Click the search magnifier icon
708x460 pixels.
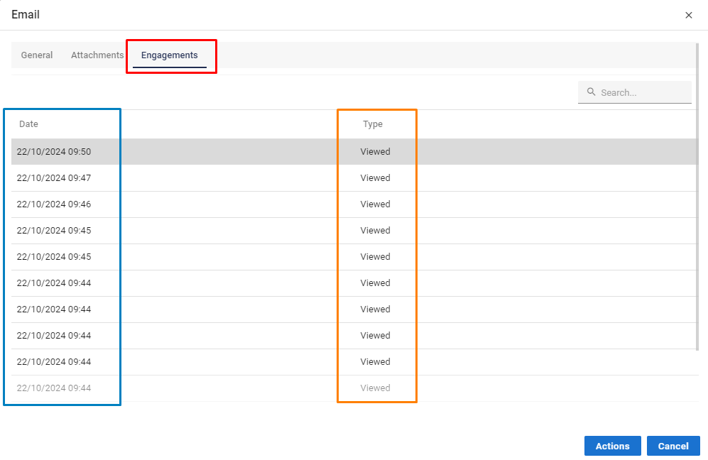tap(591, 92)
